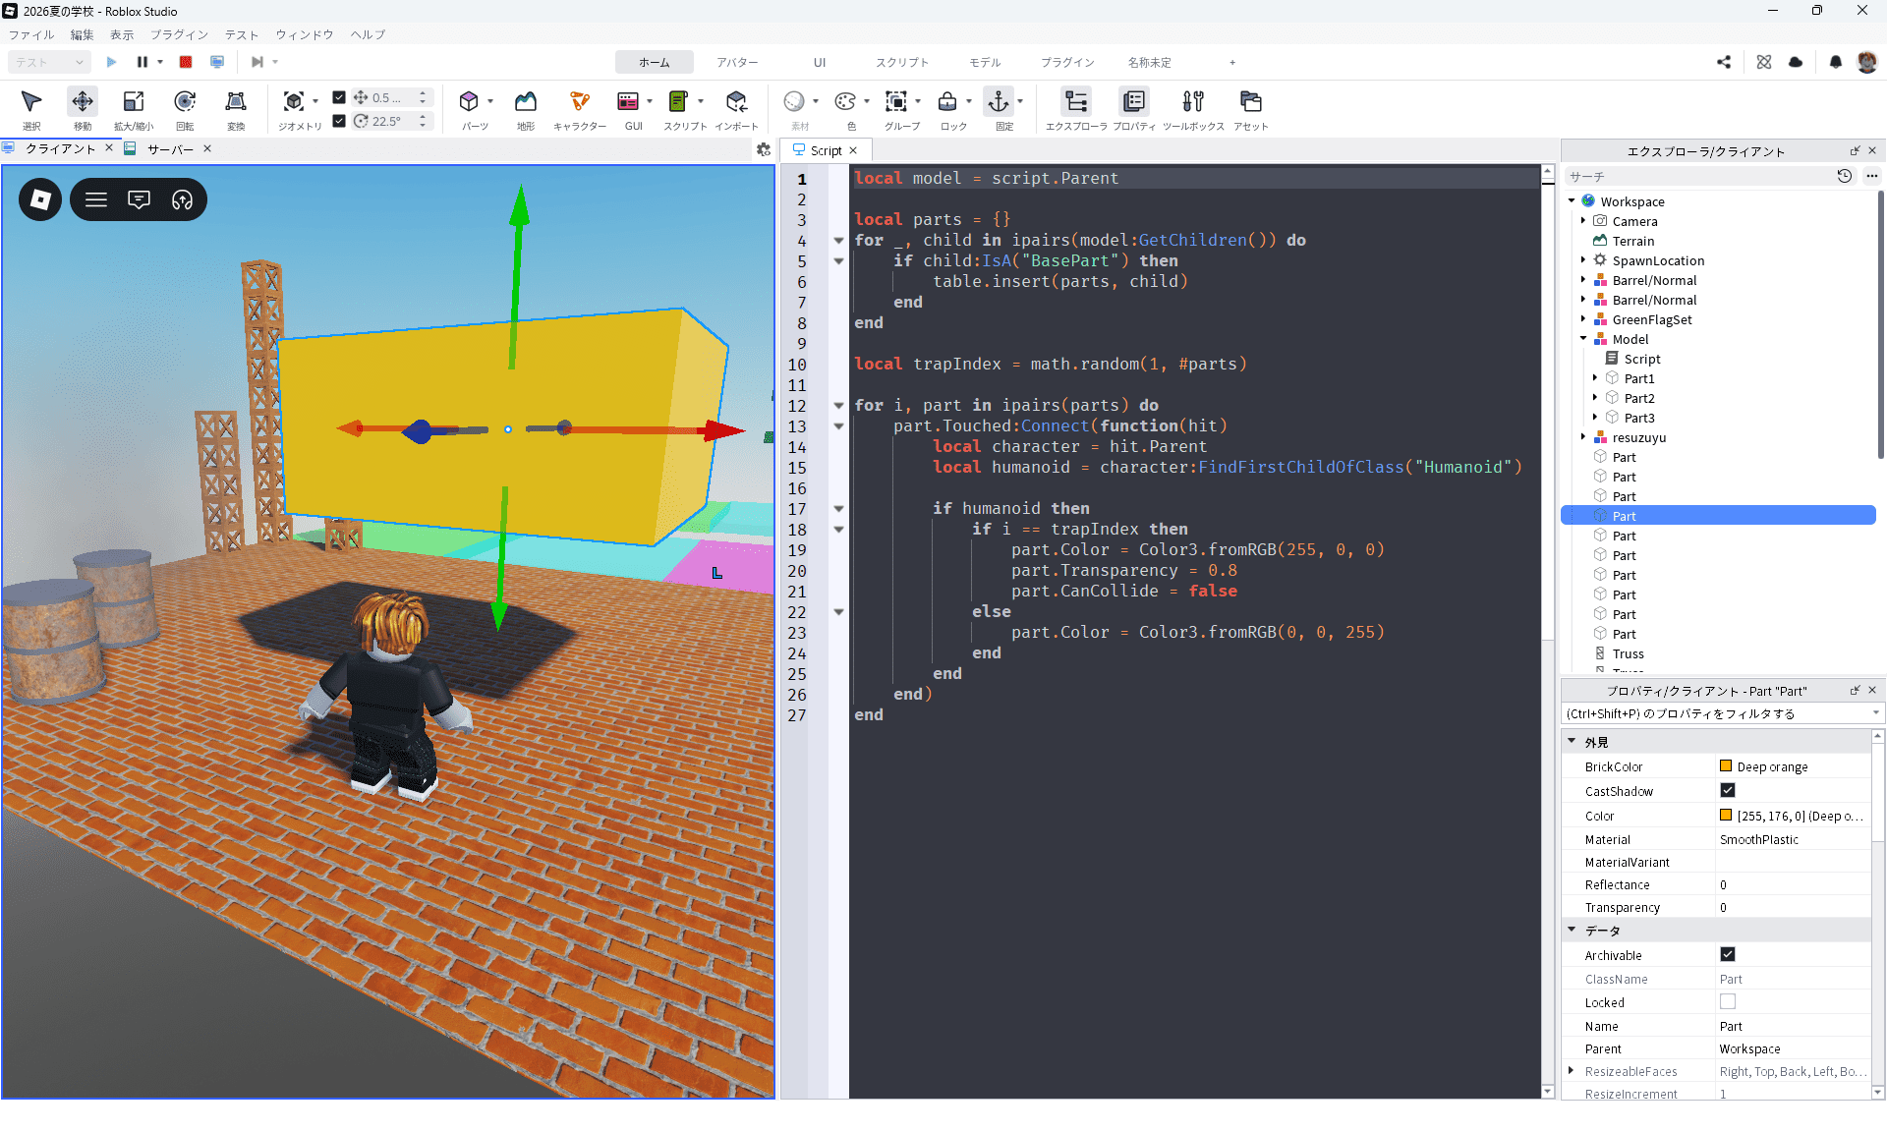This screenshot has height=1132, width=1887.
Task: Switch to the サーバー (Server) view tab
Action: coord(170,149)
